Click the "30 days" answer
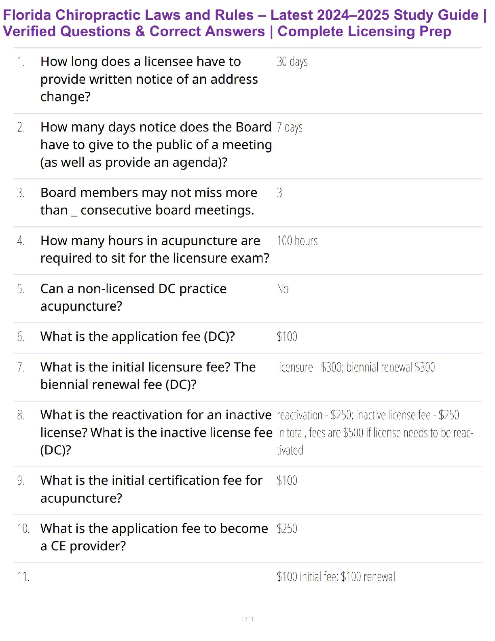This screenshot has width=495, height=641. (x=292, y=62)
